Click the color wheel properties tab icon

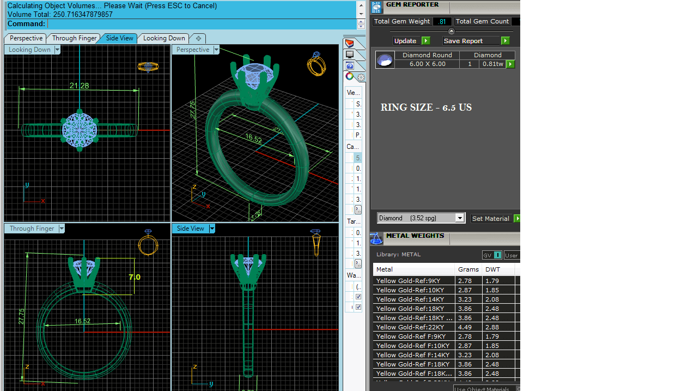pyautogui.click(x=349, y=76)
